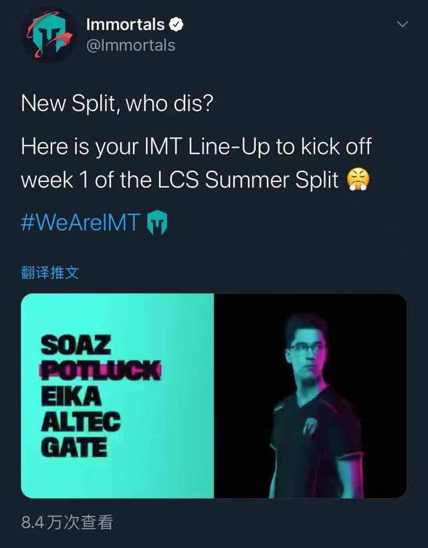Click the "Here is your IMT Line-Up" line
Viewport: 428px width, 548px height.
(x=196, y=147)
